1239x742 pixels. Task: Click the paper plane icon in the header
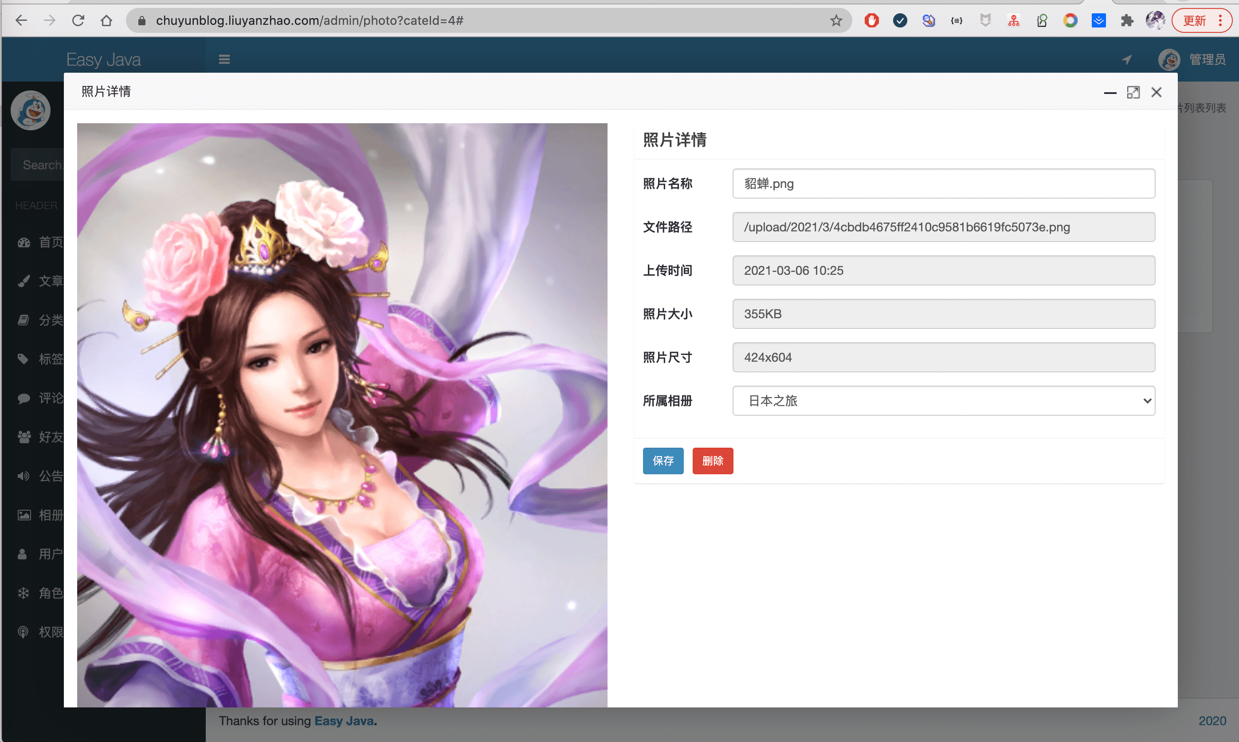pyautogui.click(x=1126, y=59)
